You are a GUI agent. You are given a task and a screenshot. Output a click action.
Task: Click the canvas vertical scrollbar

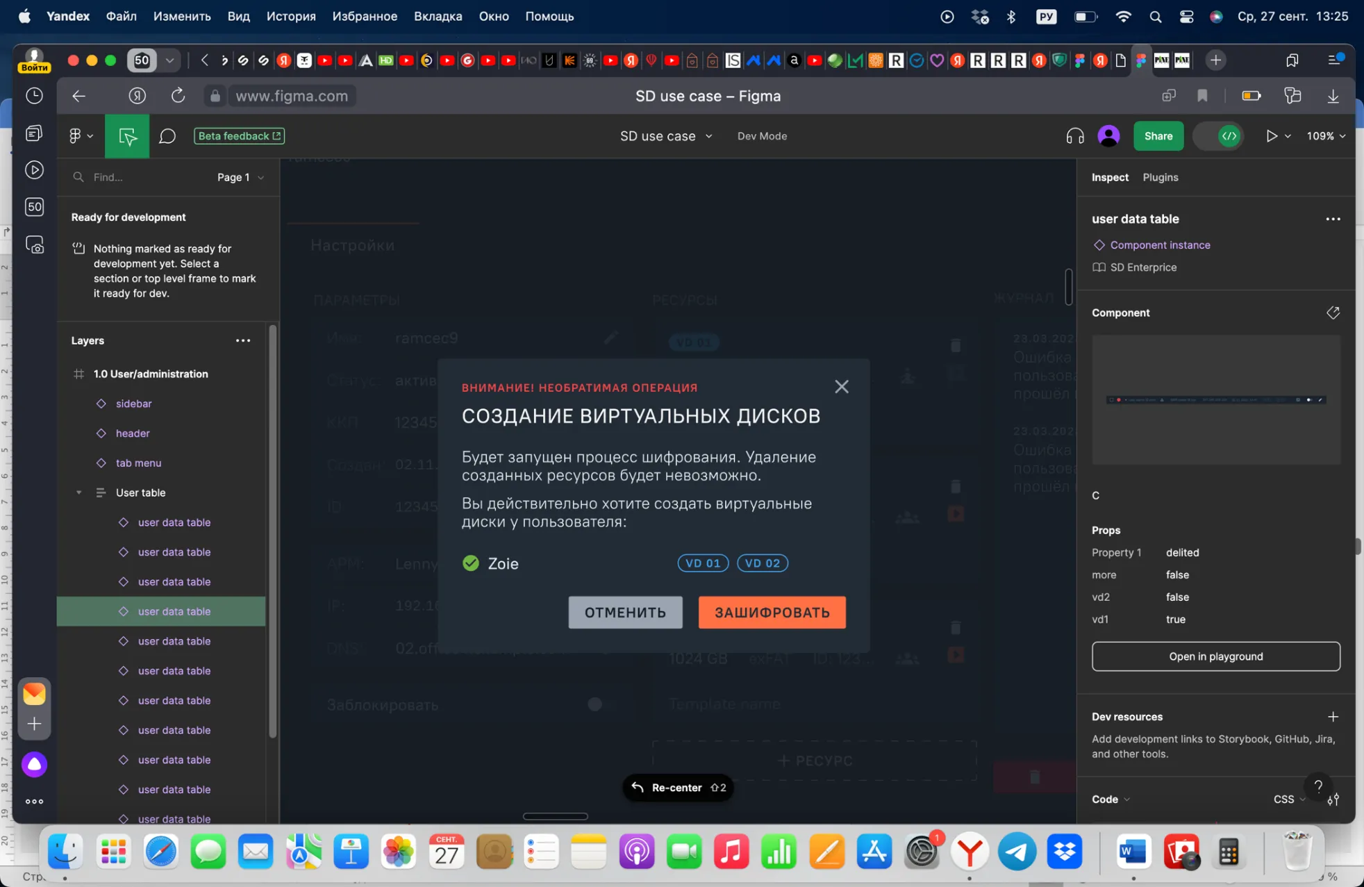click(1068, 286)
